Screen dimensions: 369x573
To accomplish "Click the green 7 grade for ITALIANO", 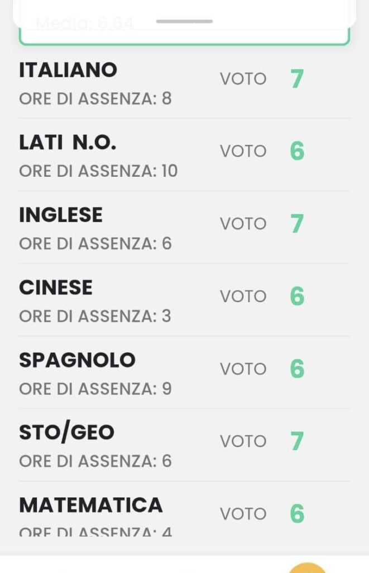I will (297, 79).
